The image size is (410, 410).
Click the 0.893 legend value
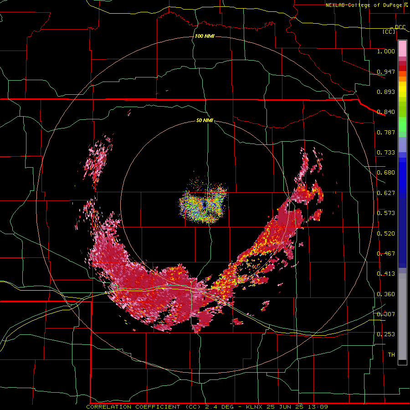386,92
